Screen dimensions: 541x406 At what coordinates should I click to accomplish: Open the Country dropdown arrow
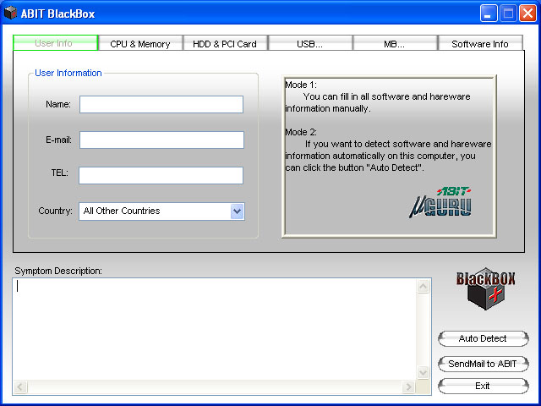[x=237, y=211]
